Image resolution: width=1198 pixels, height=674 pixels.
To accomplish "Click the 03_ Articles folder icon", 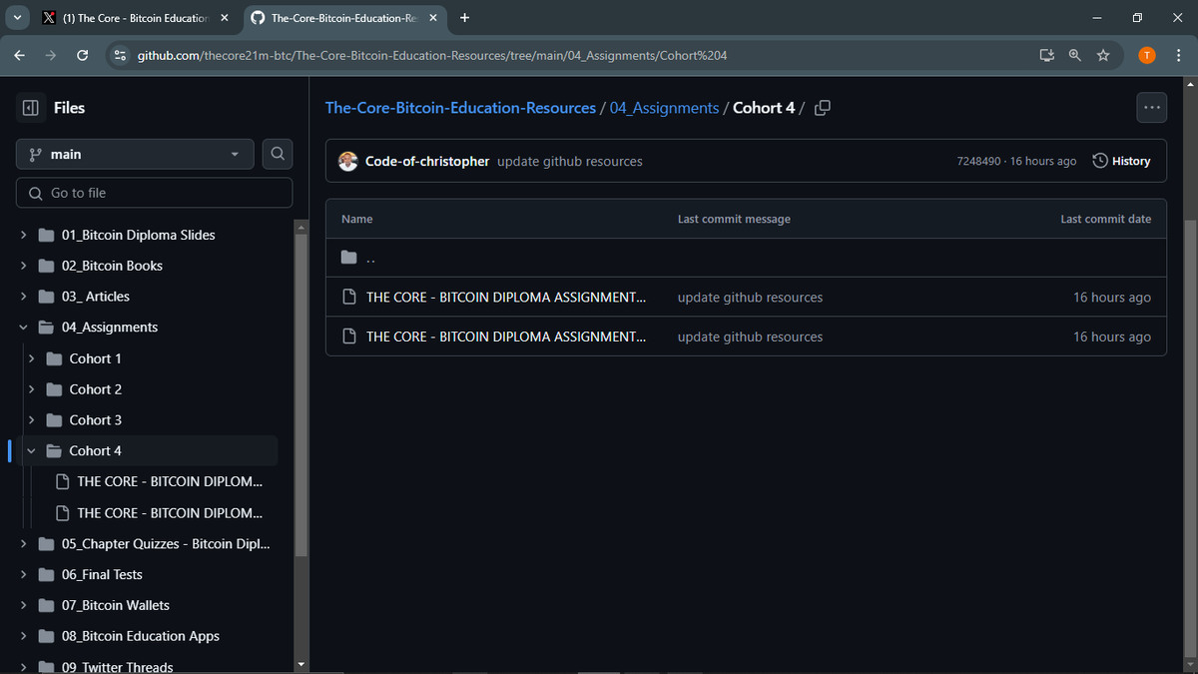I will pyautogui.click(x=46, y=297).
